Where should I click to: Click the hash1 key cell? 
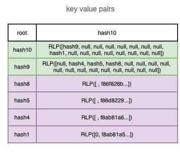coord(22,134)
